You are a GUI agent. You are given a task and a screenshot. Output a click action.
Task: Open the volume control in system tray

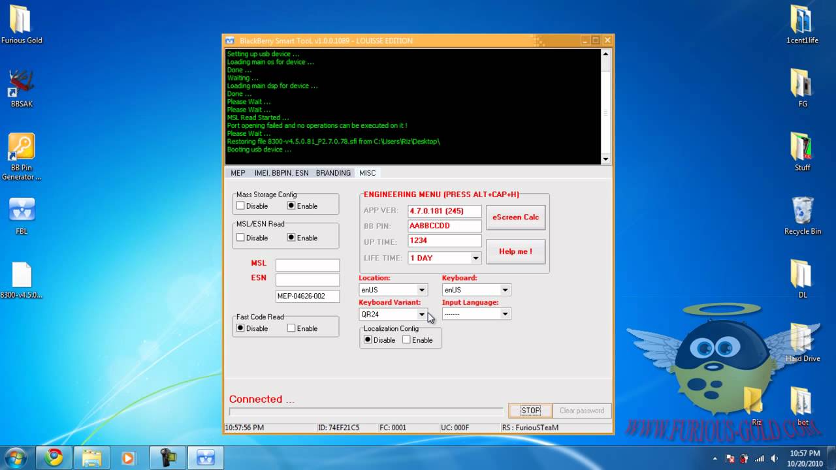click(774, 458)
